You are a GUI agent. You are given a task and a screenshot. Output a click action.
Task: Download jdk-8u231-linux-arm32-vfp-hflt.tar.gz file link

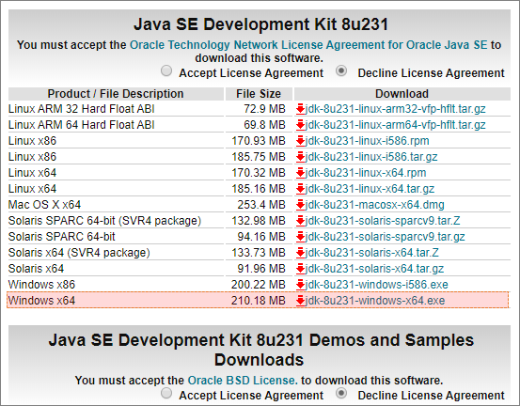click(x=395, y=109)
